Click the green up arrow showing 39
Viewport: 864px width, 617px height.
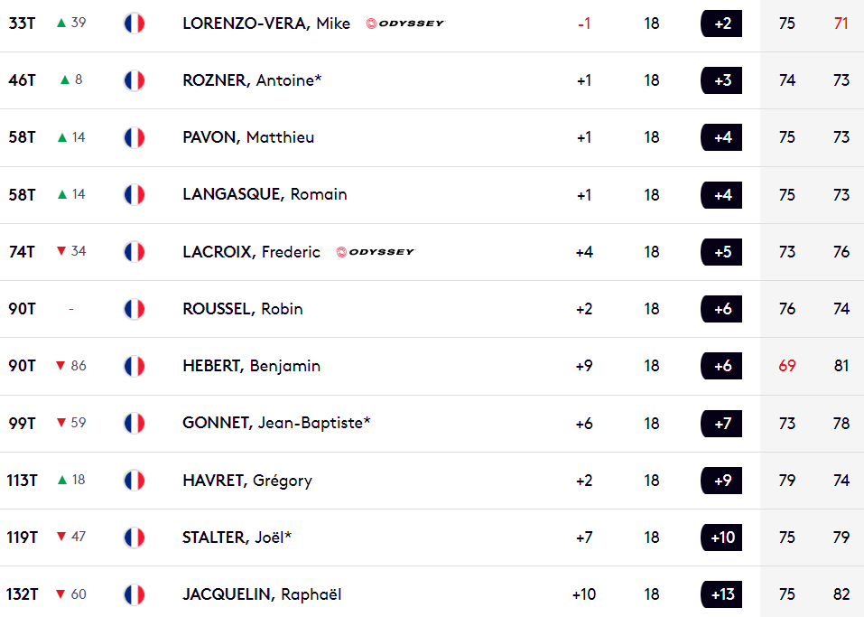point(61,23)
